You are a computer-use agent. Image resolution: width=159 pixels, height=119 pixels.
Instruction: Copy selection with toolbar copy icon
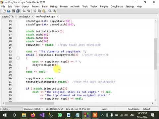pyautogui.click(x=39, y=11)
